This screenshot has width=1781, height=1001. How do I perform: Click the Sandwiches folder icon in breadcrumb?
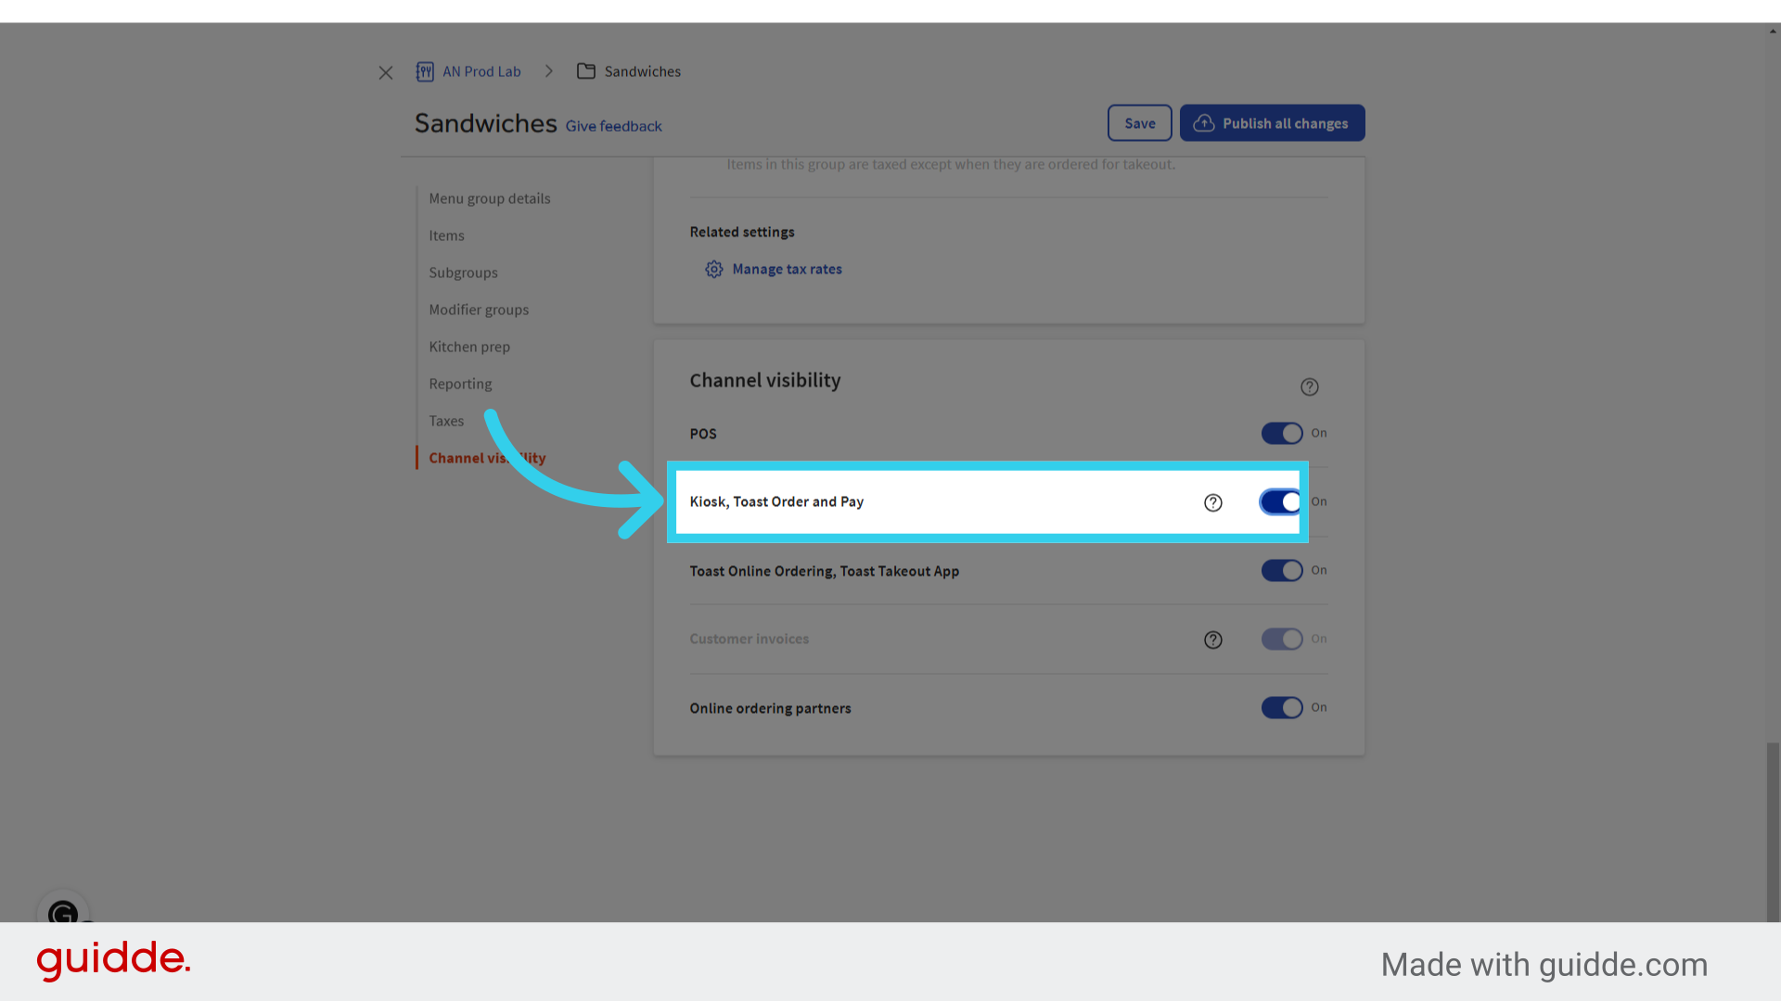[x=586, y=71]
